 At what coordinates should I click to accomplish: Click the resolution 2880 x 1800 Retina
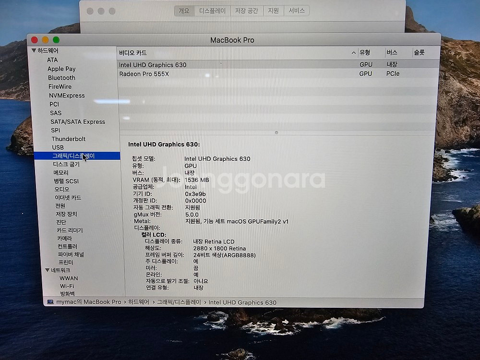tap(219, 248)
